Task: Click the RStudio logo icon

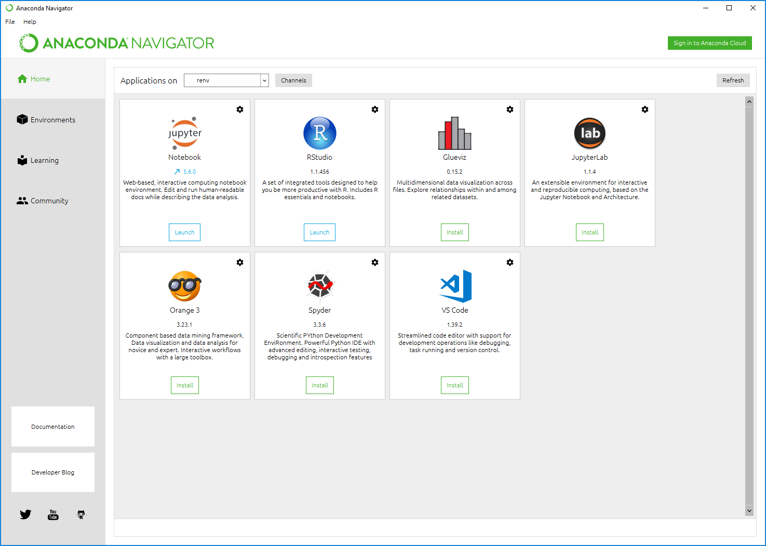Action: [x=320, y=133]
